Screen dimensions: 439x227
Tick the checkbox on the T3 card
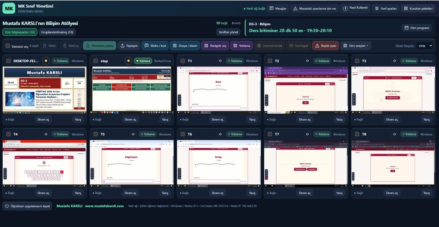coord(357,61)
